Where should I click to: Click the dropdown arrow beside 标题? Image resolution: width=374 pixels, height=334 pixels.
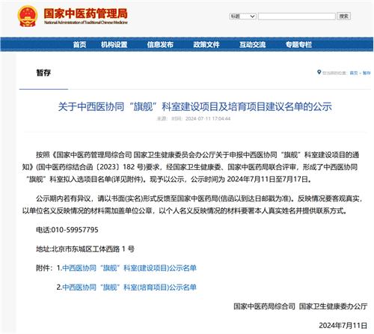coord(252,16)
